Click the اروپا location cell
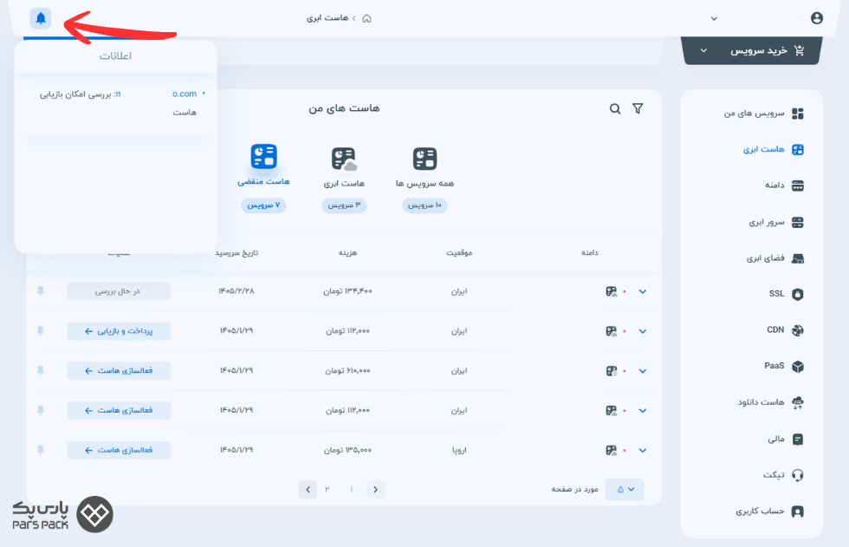 pos(459,450)
